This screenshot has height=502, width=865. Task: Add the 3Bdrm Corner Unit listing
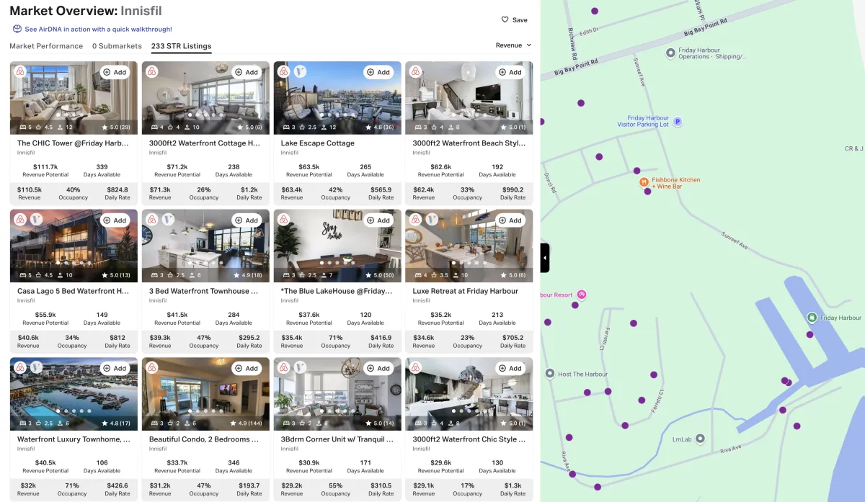click(x=378, y=368)
